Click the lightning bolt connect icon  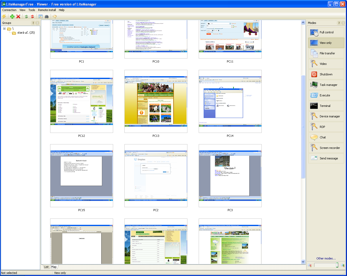click(4, 17)
